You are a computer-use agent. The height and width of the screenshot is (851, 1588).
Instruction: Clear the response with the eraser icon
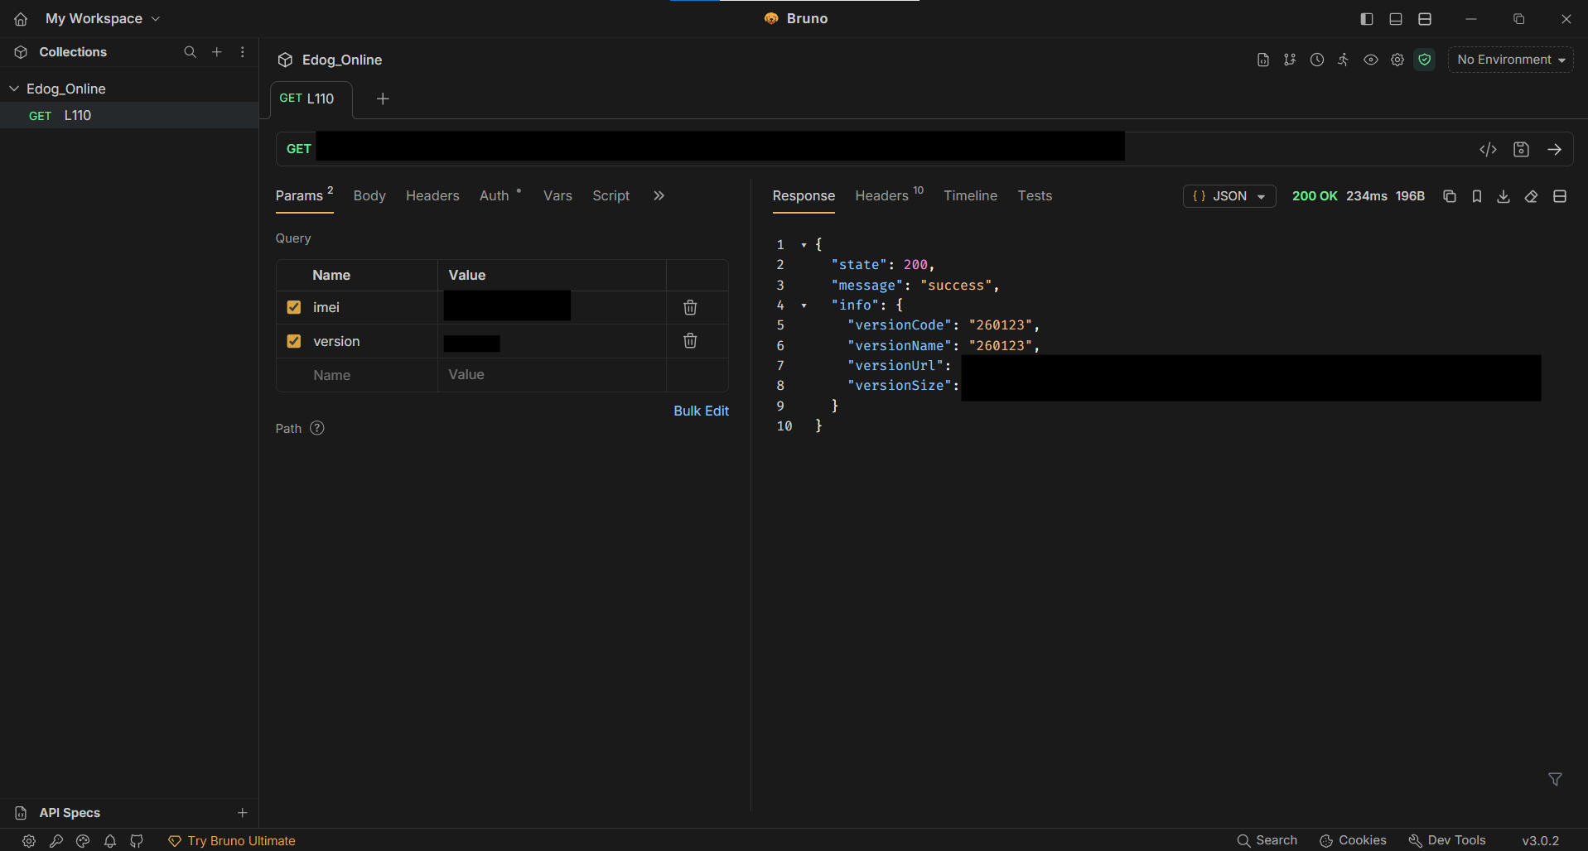coord(1531,196)
